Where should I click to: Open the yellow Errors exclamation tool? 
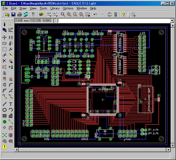tap(5, 147)
